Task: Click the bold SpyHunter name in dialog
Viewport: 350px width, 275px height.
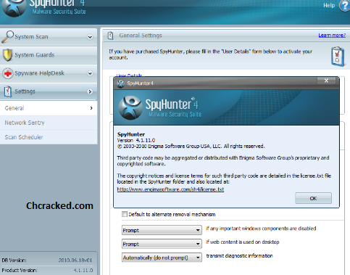Action: 131,134
